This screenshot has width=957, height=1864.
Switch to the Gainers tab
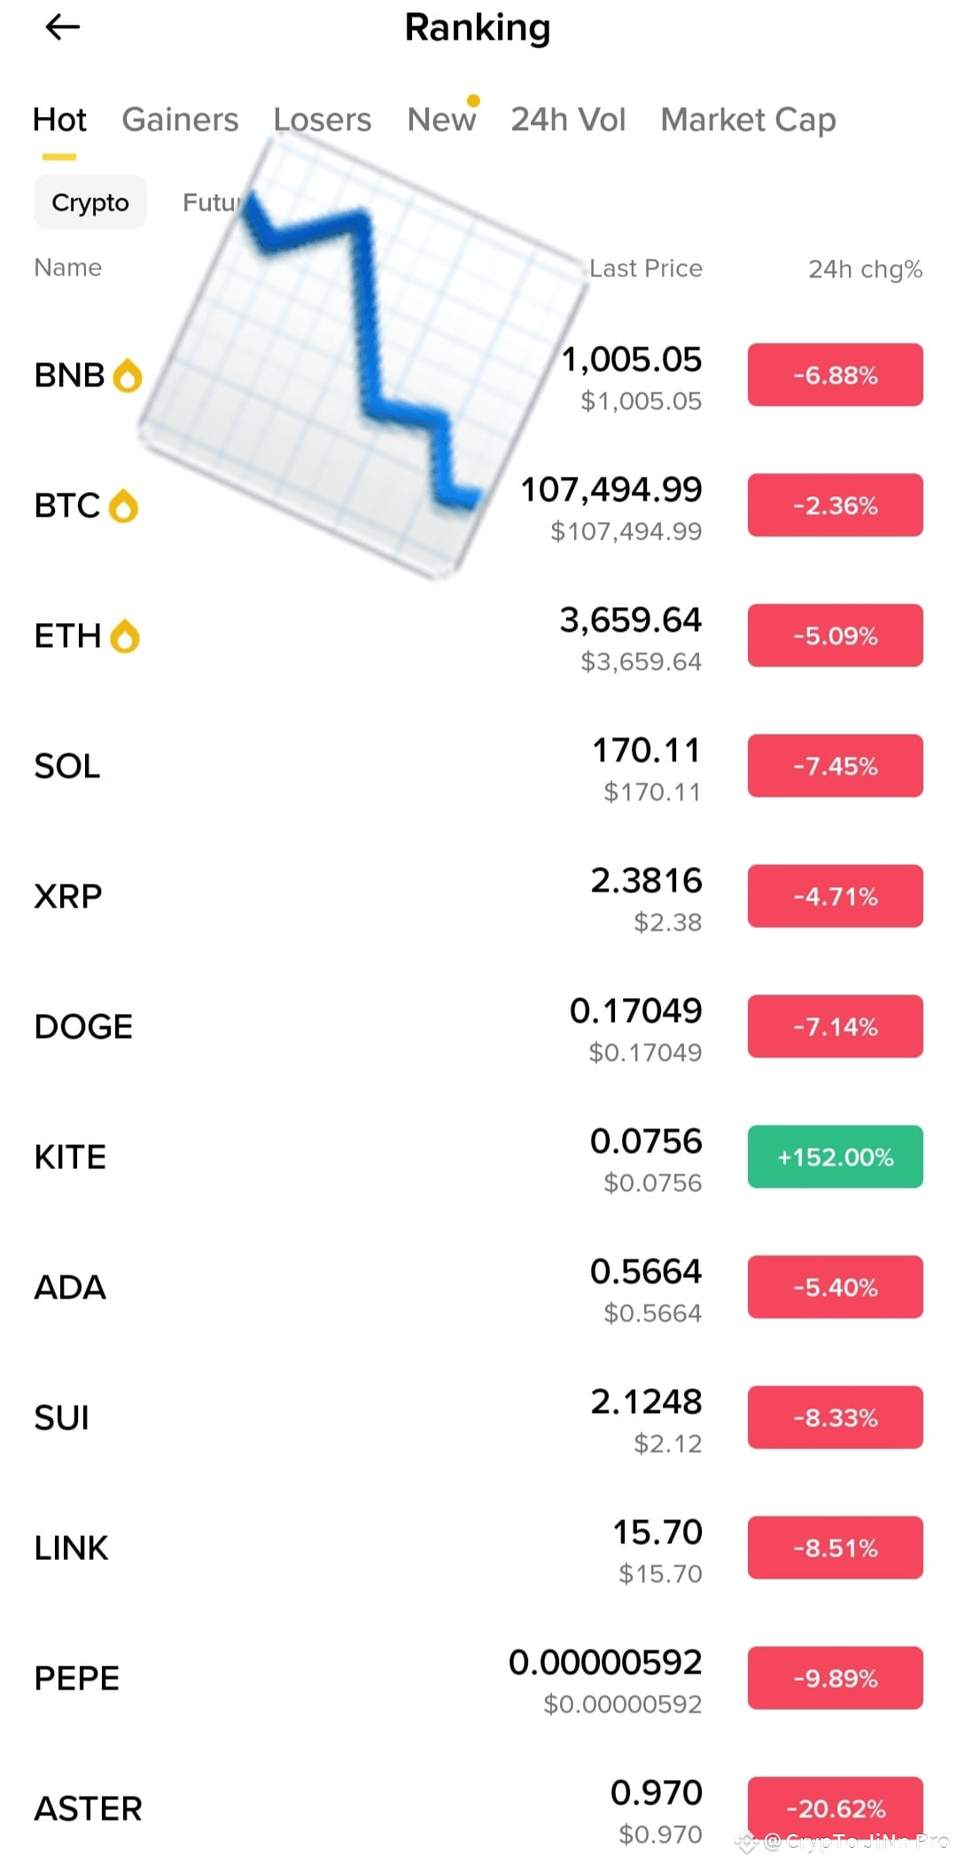[x=180, y=120]
